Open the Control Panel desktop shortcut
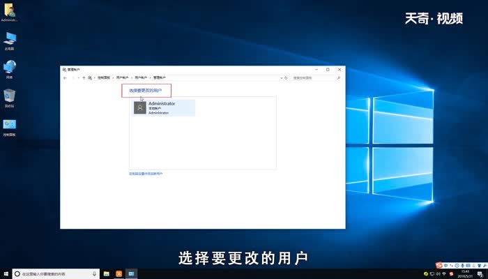The height and width of the screenshot is (279, 488). pos(9,128)
